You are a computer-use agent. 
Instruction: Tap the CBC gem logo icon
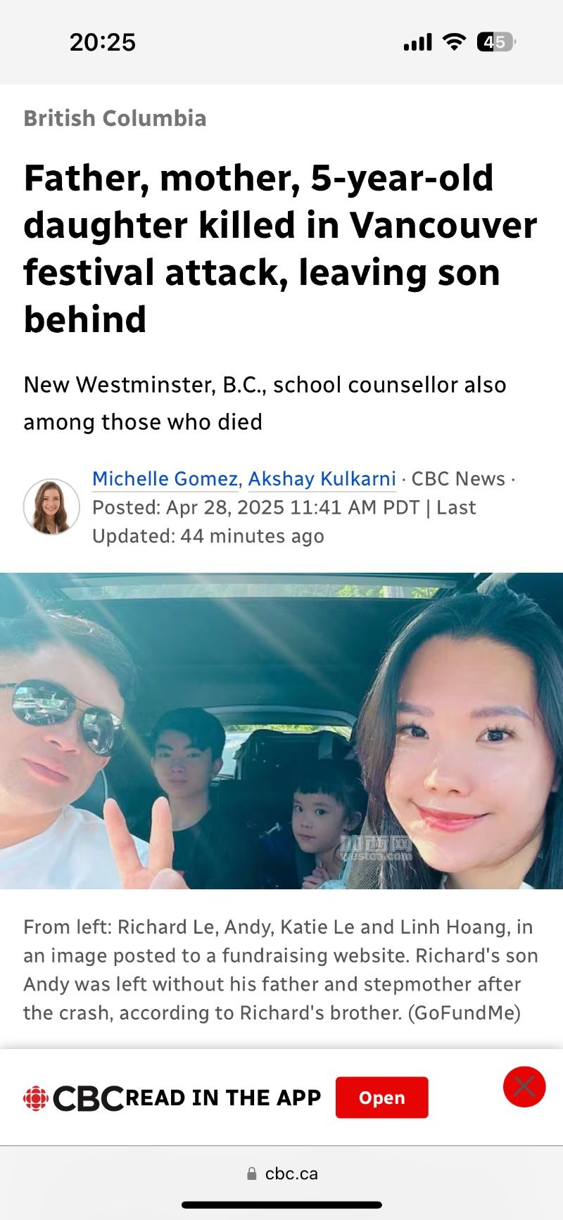tap(36, 1098)
